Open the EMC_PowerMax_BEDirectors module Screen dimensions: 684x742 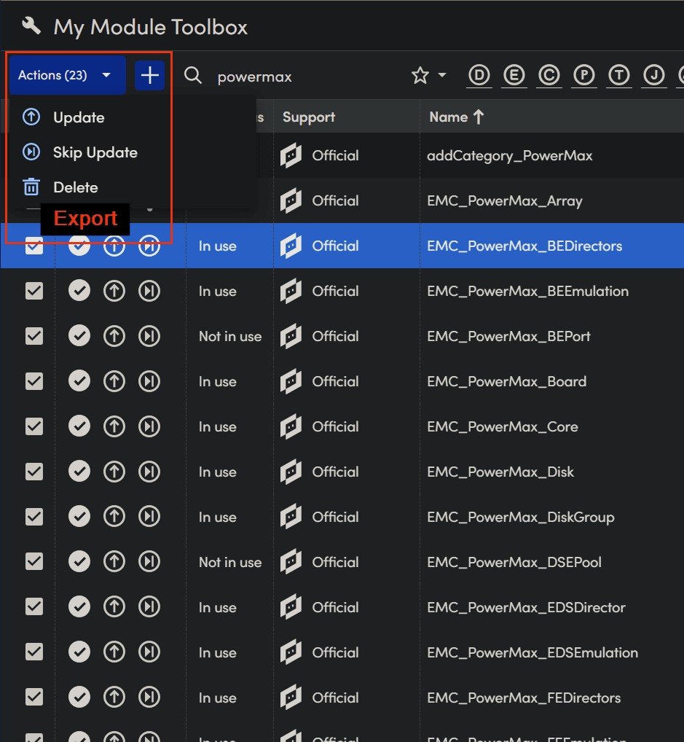524,246
